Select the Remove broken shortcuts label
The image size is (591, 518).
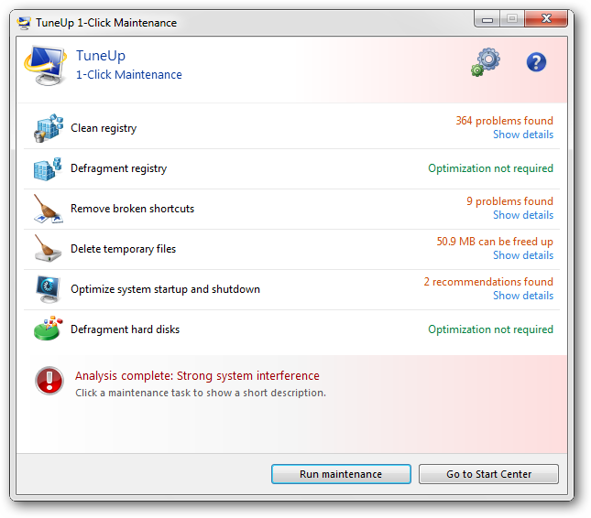[132, 209]
